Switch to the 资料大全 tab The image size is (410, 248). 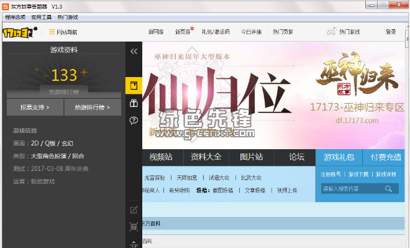(x=206, y=157)
